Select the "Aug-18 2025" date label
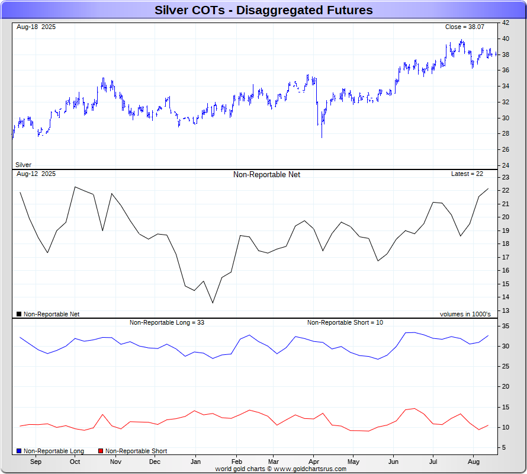 (36, 27)
